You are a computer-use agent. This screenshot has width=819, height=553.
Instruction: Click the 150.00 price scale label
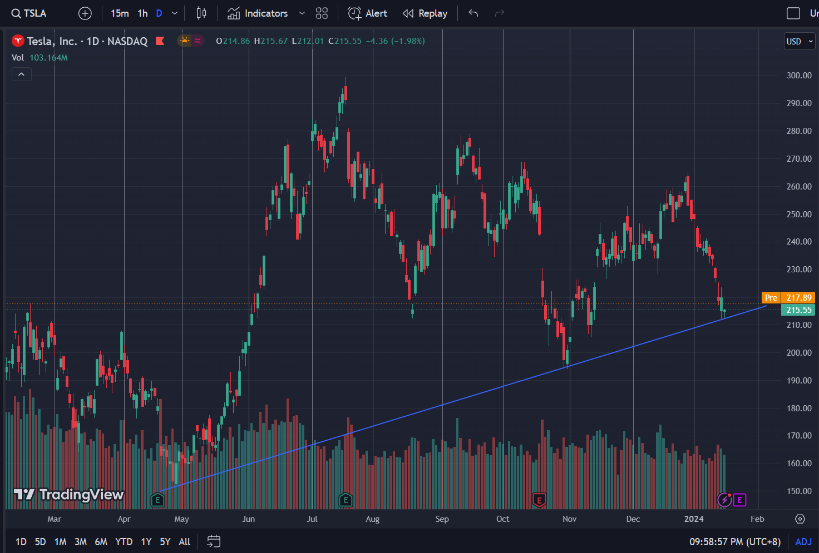point(799,491)
